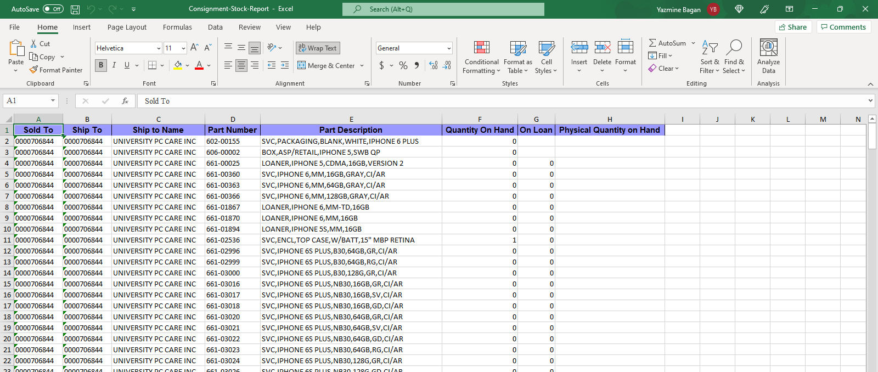This screenshot has height=372, width=878.
Task: Open the Comments button
Action: point(843,27)
